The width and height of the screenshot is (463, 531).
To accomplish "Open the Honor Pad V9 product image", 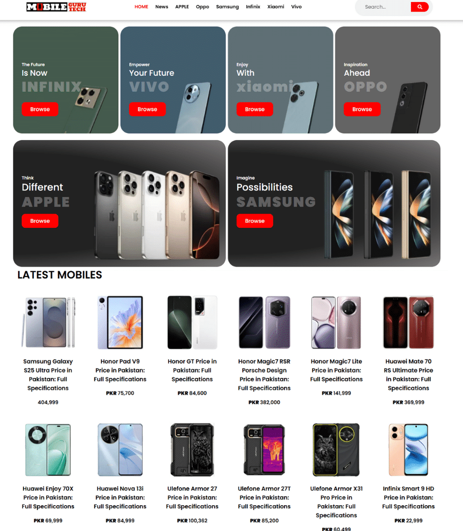I will (x=120, y=322).
